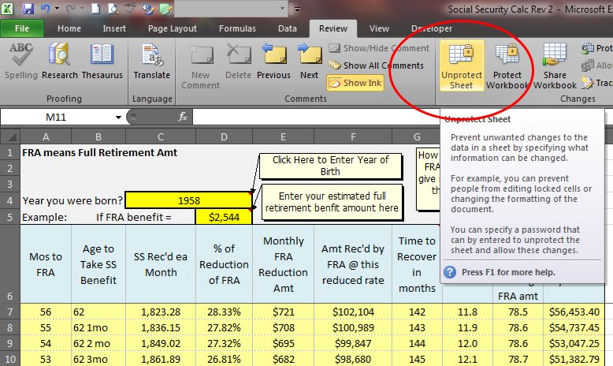The image size is (613, 366).
Task: Open Customize Quick Access Toolbar arrow
Action: pos(298,9)
